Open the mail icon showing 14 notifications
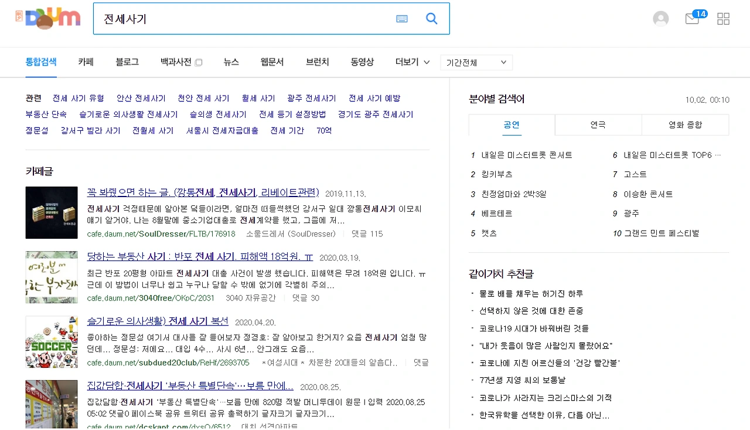This screenshot has width=750, height=430. point(692,19)
